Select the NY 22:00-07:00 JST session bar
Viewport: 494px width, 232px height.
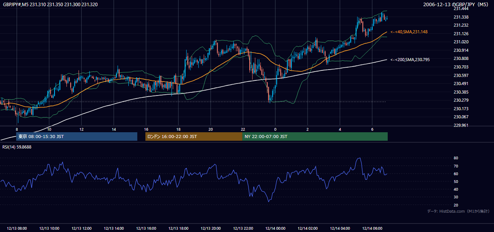(x=315, y=136)
